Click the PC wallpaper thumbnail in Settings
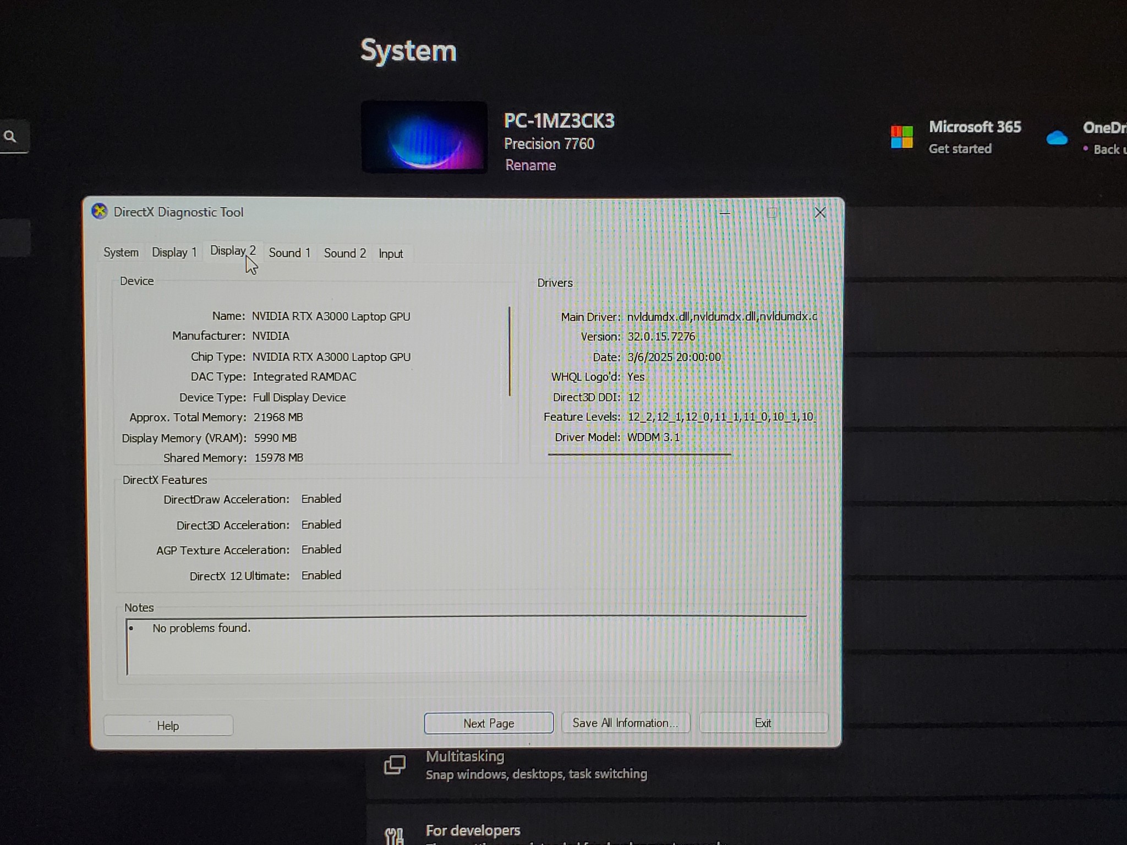This screenshot has width=1127, height=845. point(424,137)
